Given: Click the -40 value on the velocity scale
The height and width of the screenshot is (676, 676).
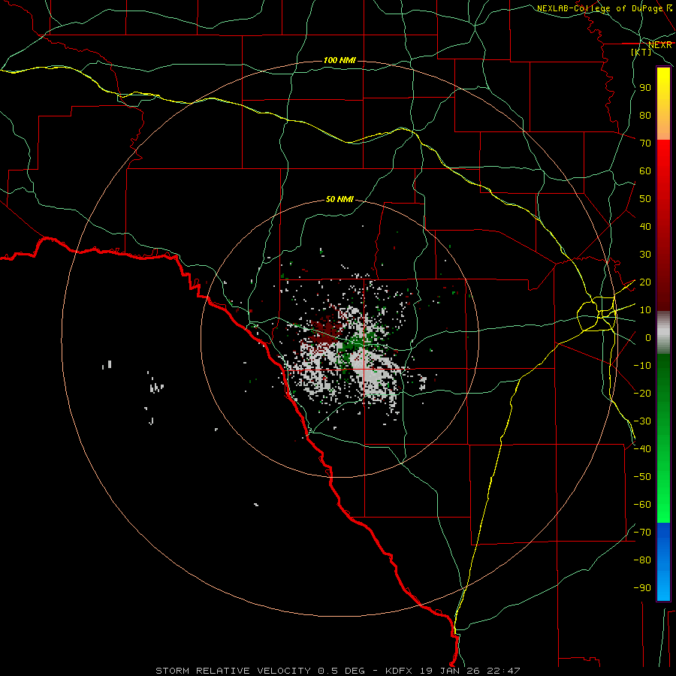Looking at the screenshot, I should pyautogui.click(x=642, y=449).
